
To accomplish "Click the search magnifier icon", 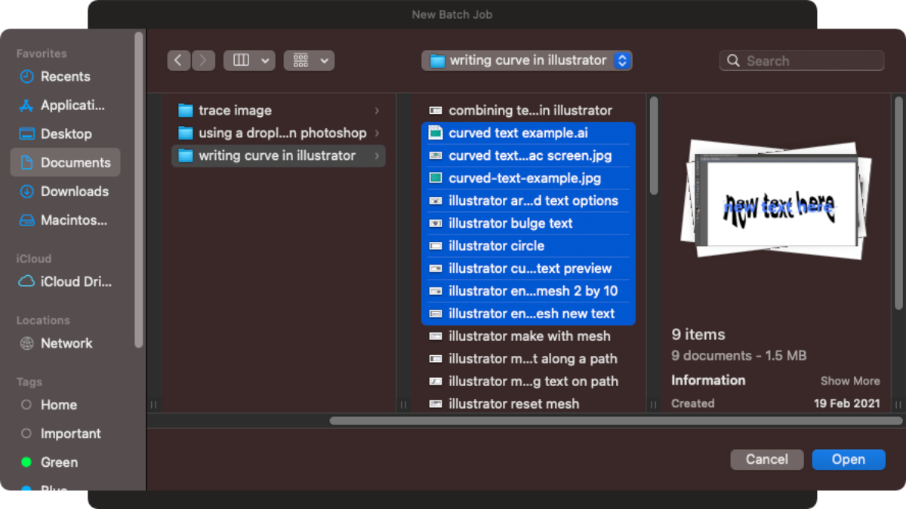I will 732,60.
